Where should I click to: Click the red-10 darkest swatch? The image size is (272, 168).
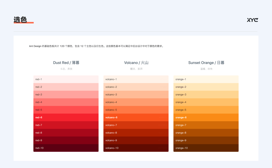coord(66,148)
